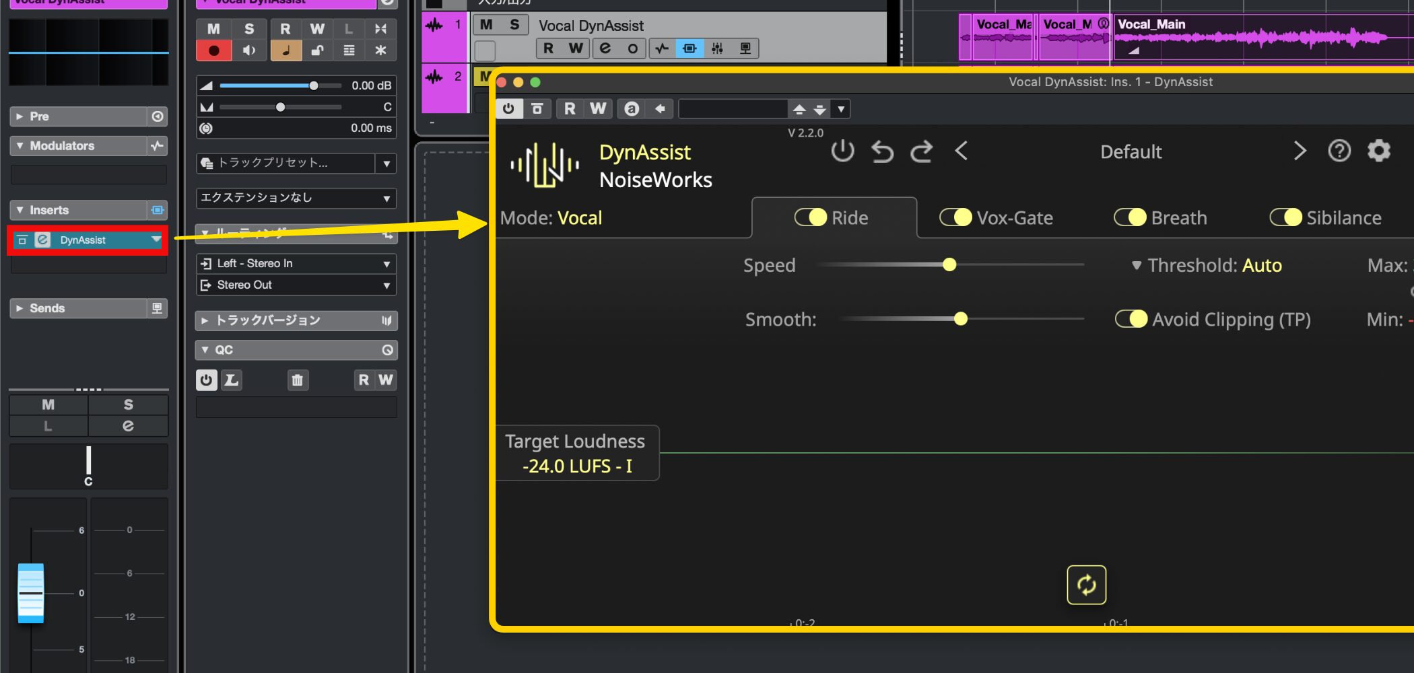Click the QC learn L icon
This screenshot has height=673, width=1414.
click(x=231, y=380)
